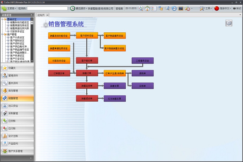Open 产品结构 product structure module
243x162 pixels.
pos(17,143)
